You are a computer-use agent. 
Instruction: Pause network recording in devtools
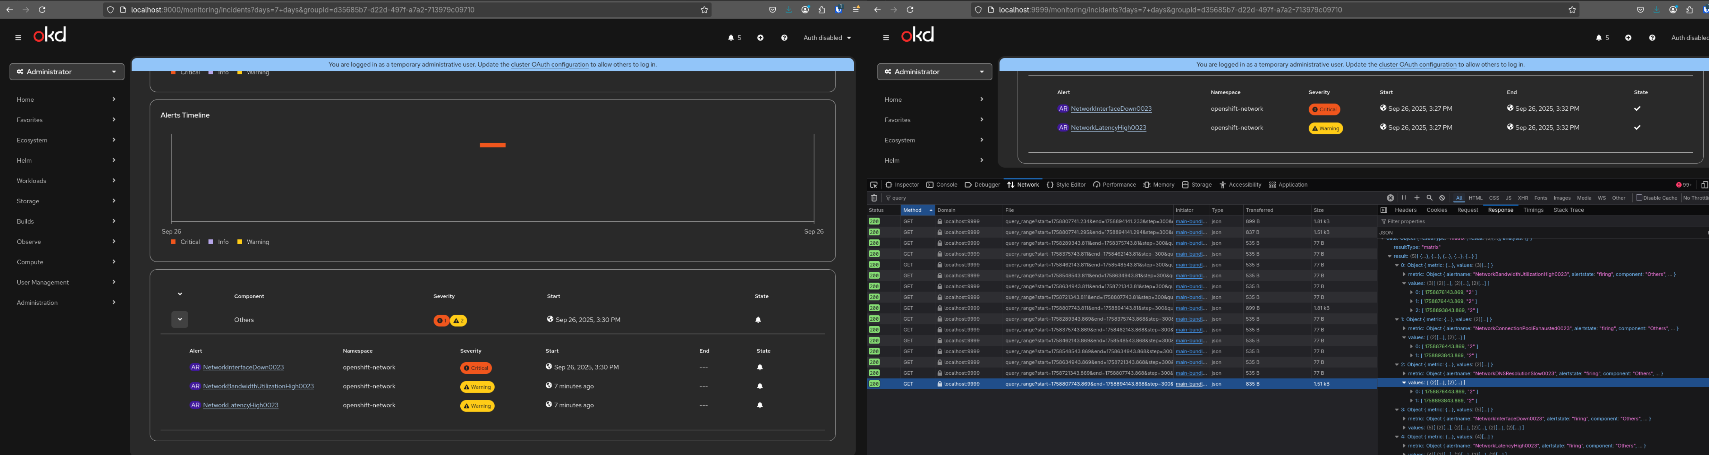tap(1404, 198)
